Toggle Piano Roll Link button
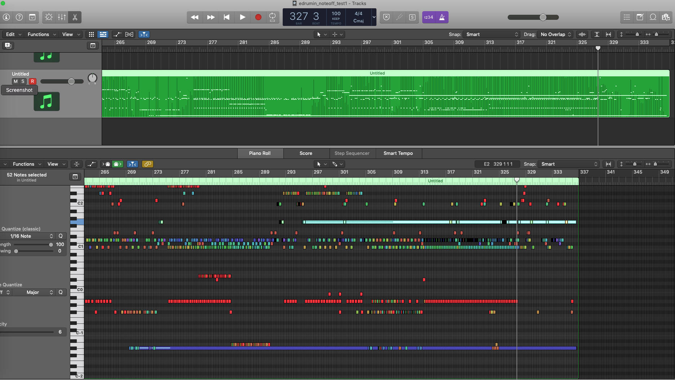The height and width of the screenshot is (380, 675). pos(147,164)
